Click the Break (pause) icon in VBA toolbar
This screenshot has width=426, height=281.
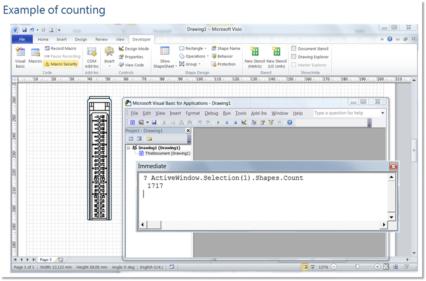click(227, 122)
